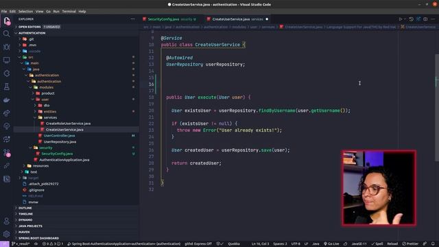The image size is (439, 247).
Task: Click the Run Java play button
Action: pyautogui.click(x=401, y=19)
